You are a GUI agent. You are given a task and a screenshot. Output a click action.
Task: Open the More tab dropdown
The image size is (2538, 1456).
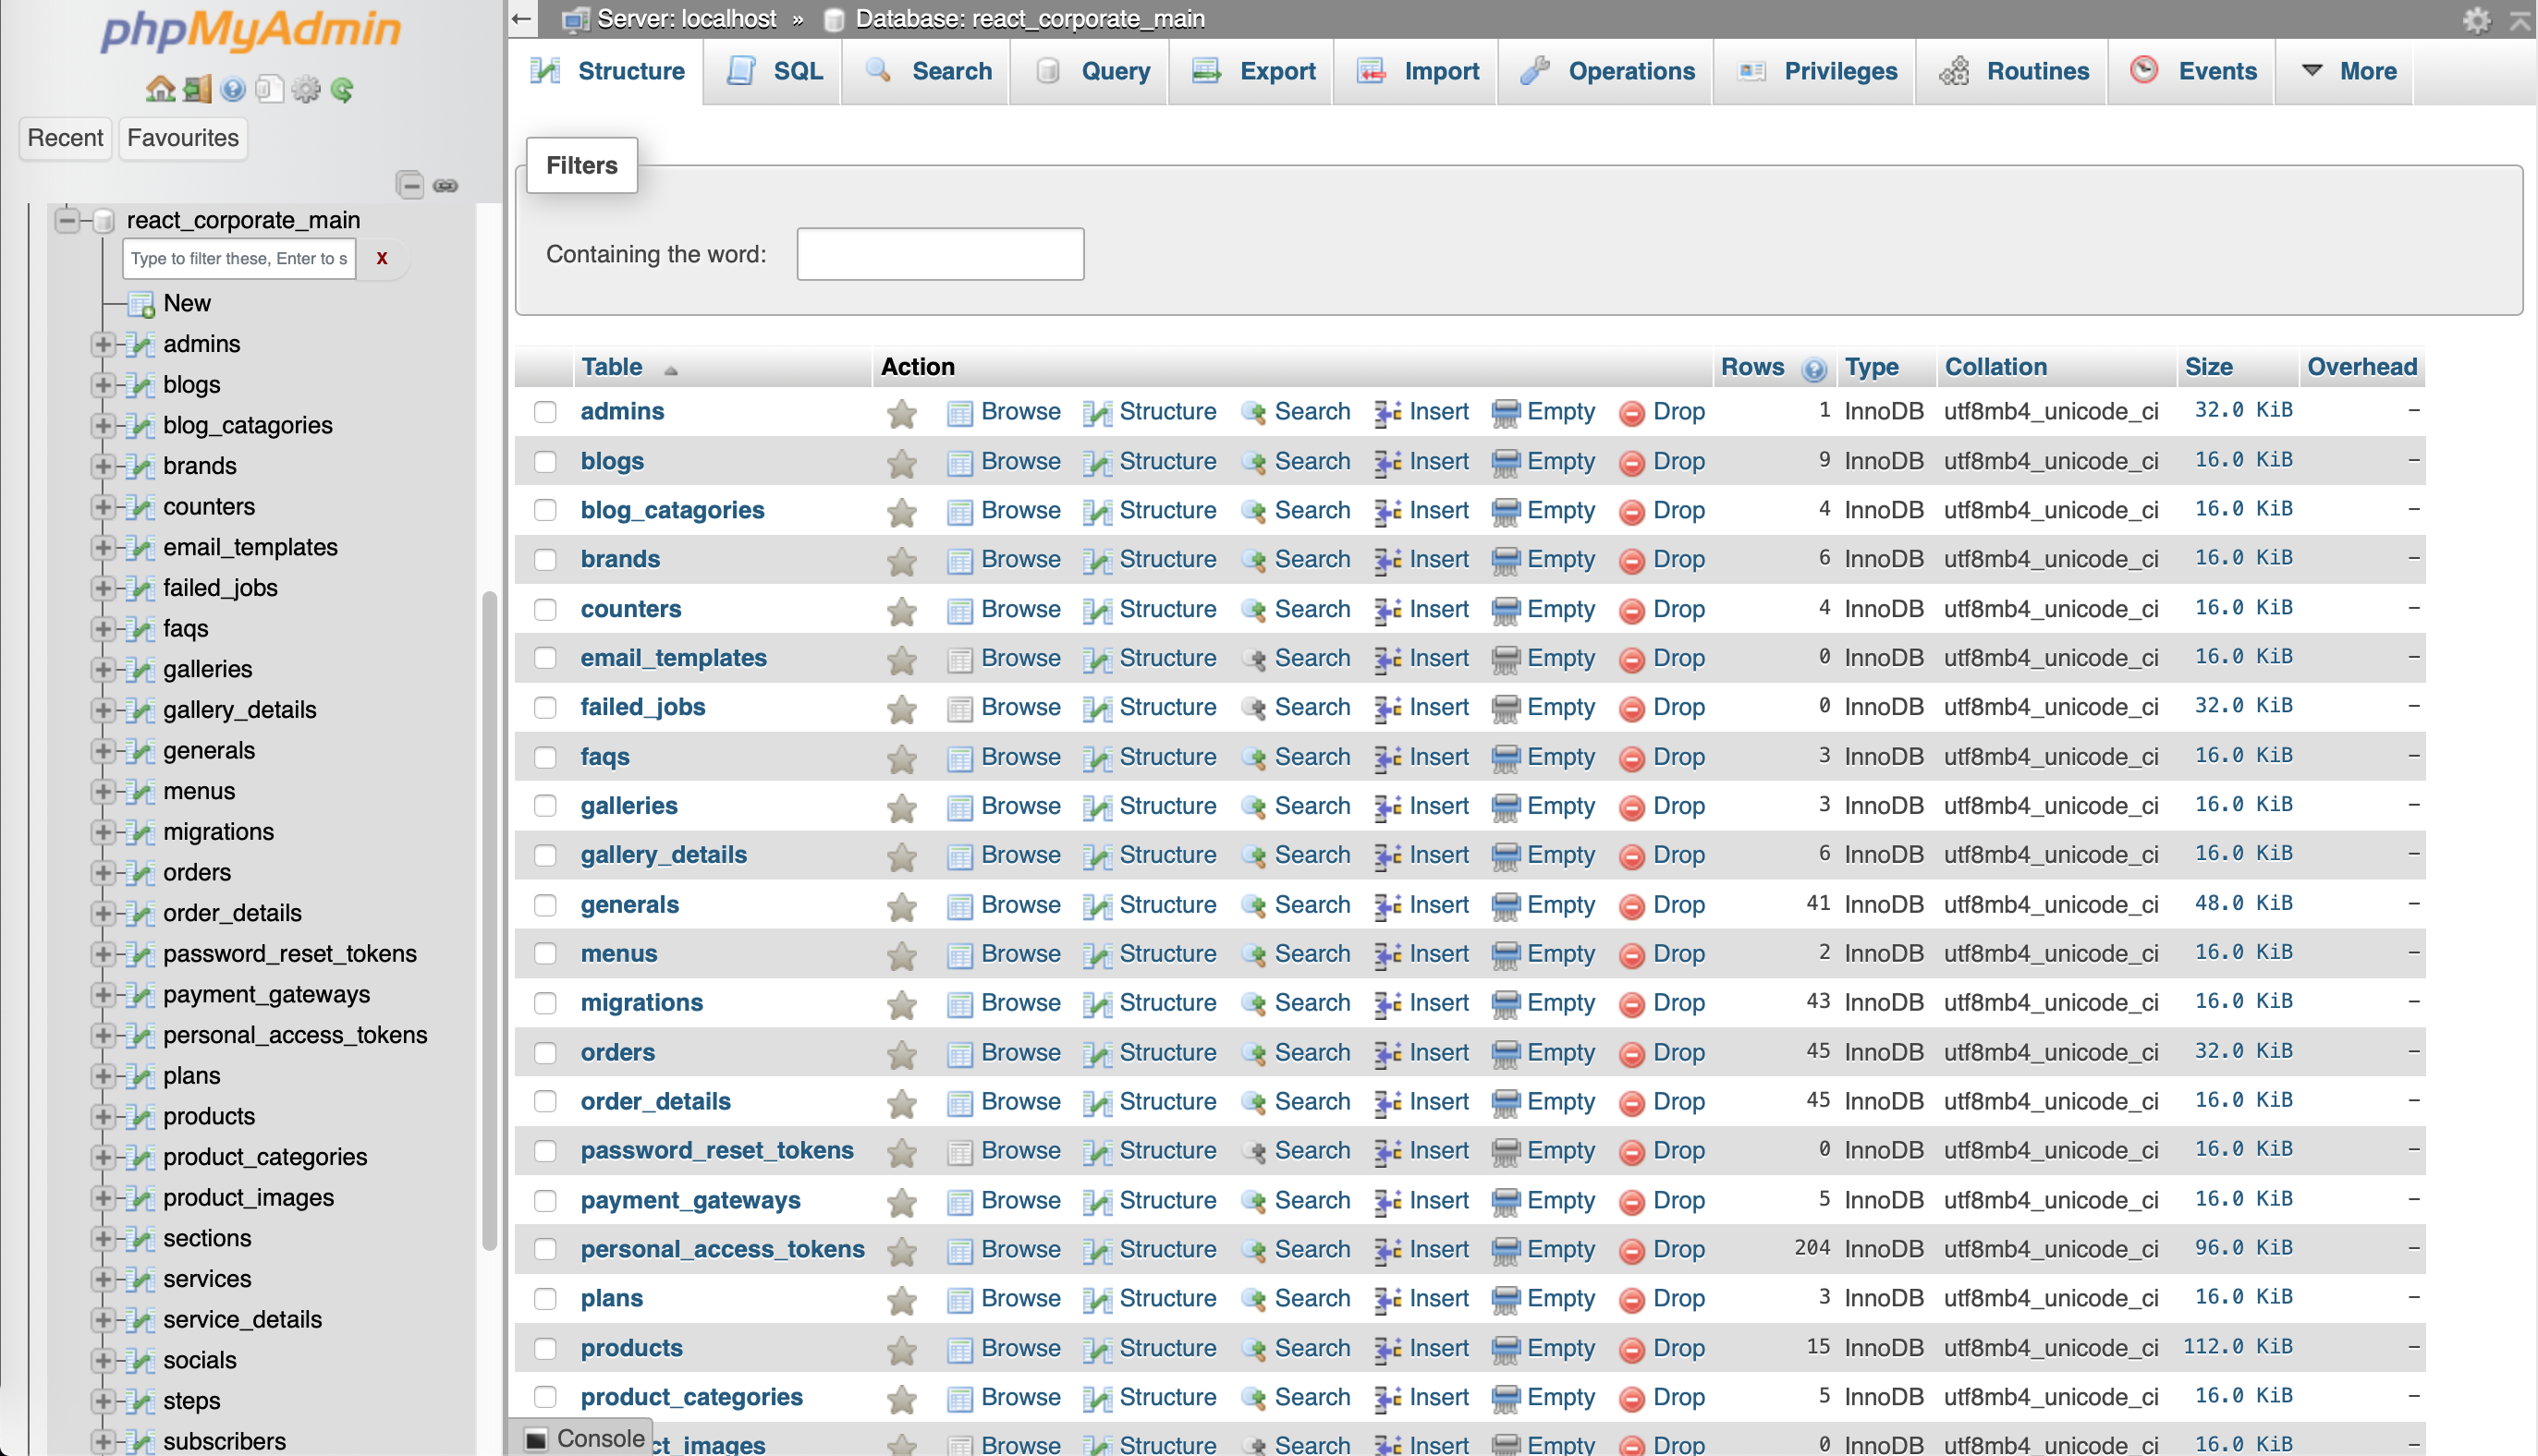point(2347,71)
